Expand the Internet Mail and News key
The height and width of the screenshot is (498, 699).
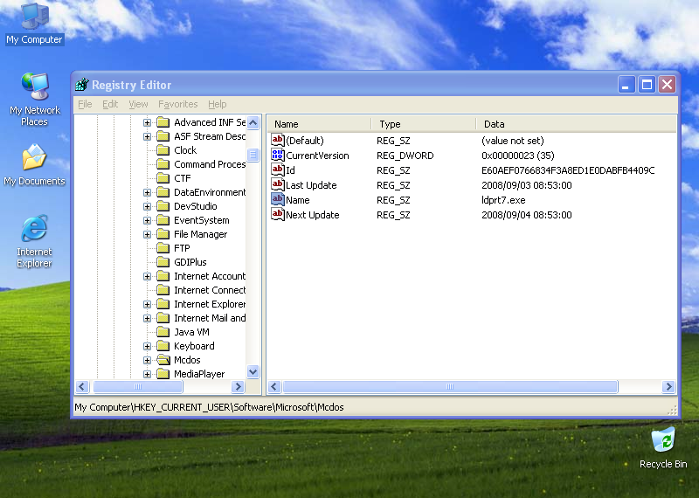point(147,318)
